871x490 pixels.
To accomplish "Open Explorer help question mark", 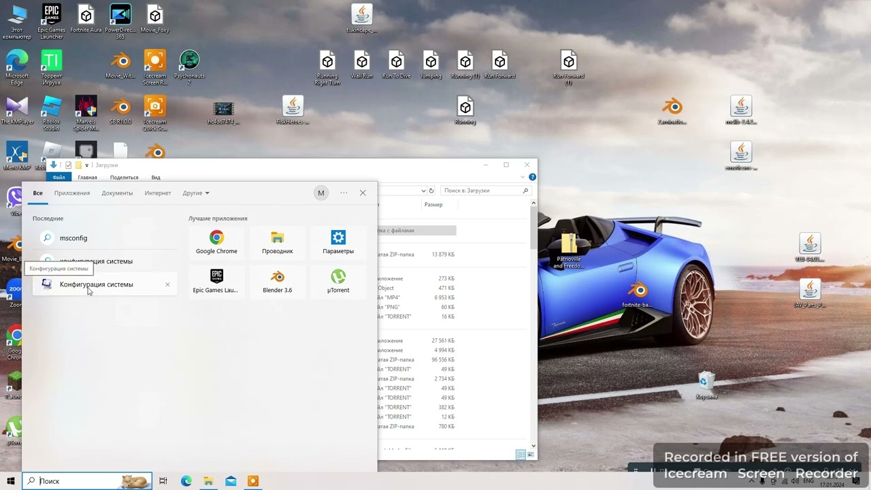I will click(532, 177).
